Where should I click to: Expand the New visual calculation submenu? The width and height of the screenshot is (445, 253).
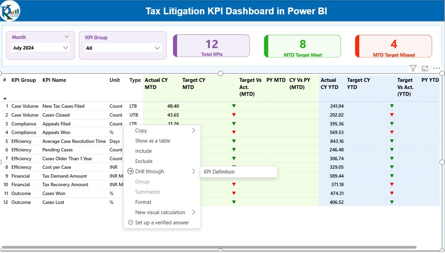click(x=193, y=212)
